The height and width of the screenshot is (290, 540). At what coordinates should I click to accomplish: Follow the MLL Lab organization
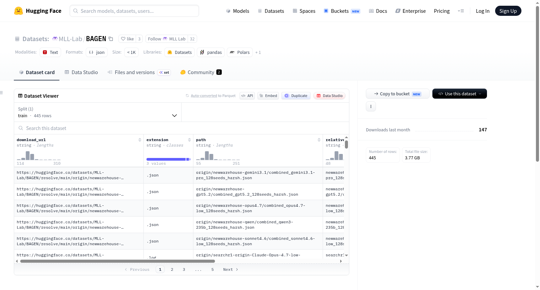[x=167, y=39]
